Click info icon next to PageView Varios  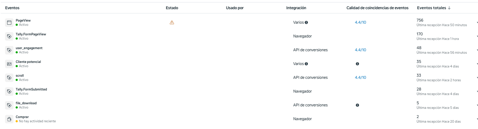(306, 22)
